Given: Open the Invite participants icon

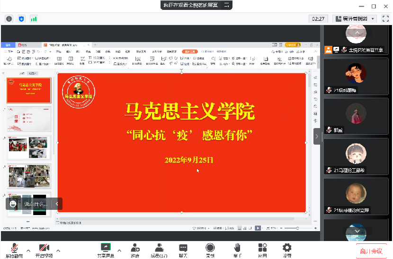Looking at the screenshot, I should pyautogui.click(x=135, y=248).
